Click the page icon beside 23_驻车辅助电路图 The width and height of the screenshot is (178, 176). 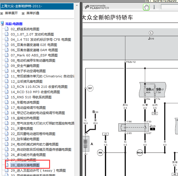click(7, 139)
